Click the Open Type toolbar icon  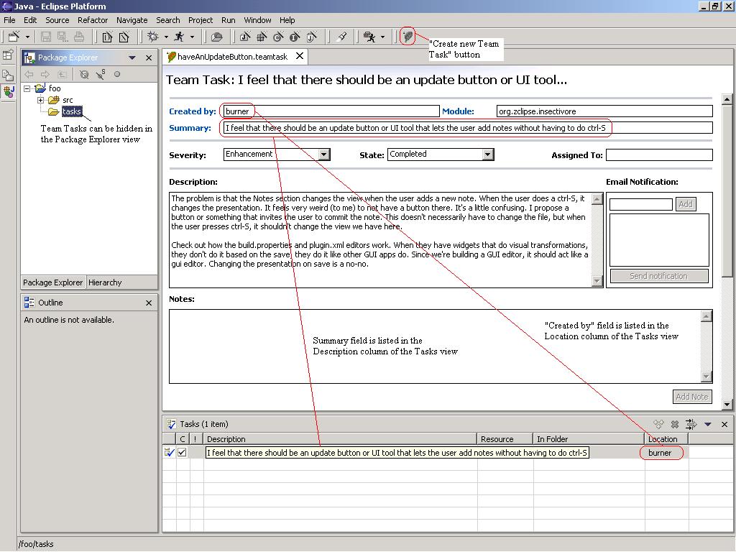[x=216, y=37]
